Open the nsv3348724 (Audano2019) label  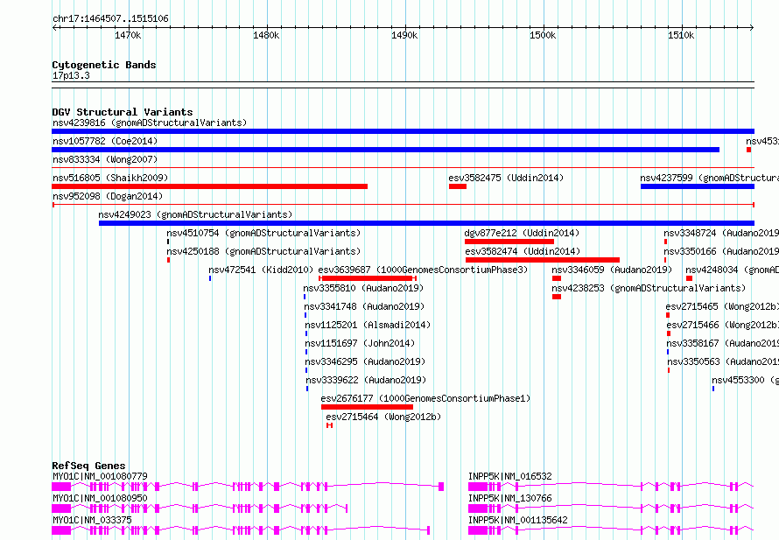(721, 233)
